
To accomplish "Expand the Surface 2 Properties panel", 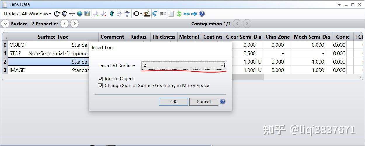I will pos(5,24).
